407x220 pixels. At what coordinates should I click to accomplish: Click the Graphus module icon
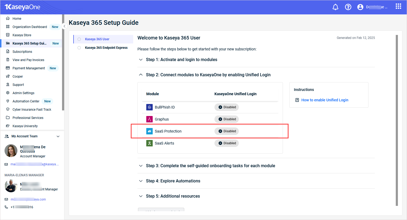tap(149, 119)
